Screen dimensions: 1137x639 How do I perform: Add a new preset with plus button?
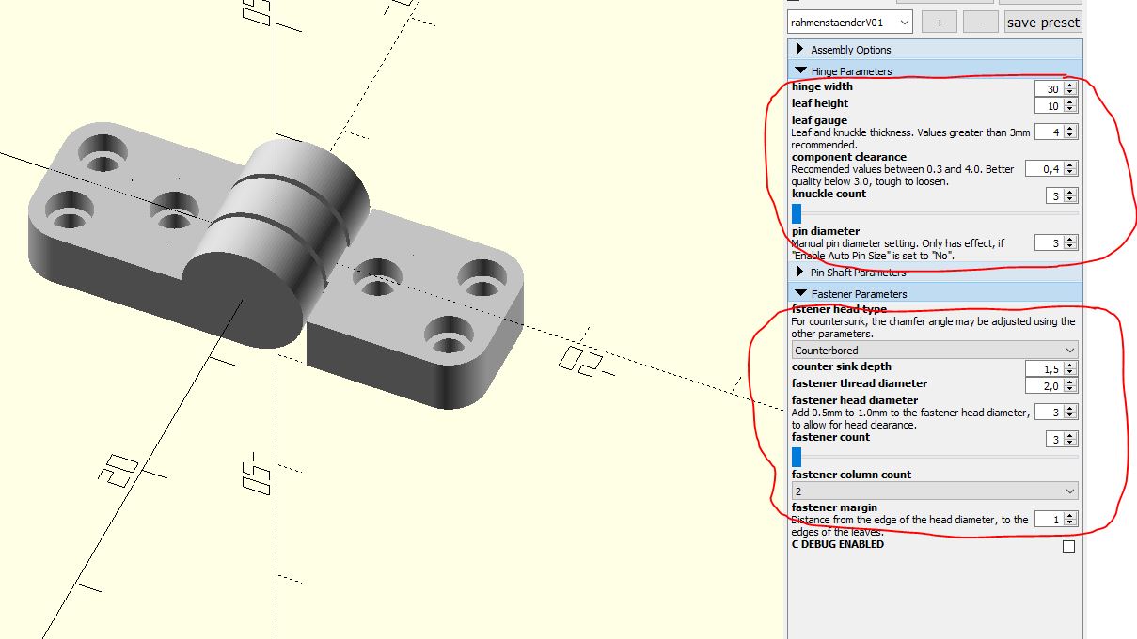[939, 22]
